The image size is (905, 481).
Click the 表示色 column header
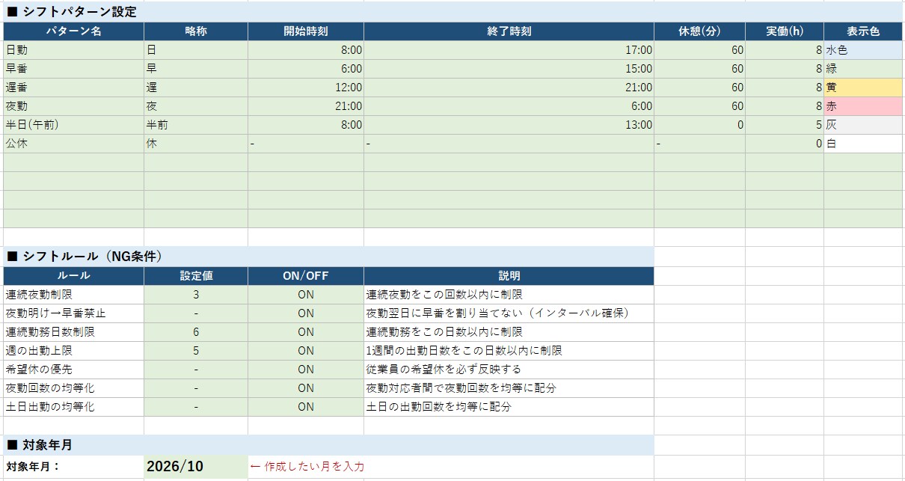(x=864, y=31)
